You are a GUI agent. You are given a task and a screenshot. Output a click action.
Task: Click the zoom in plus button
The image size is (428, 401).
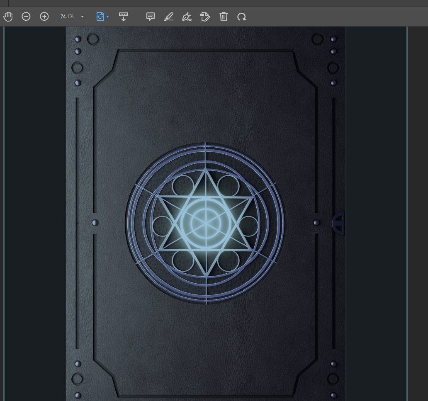44,17
